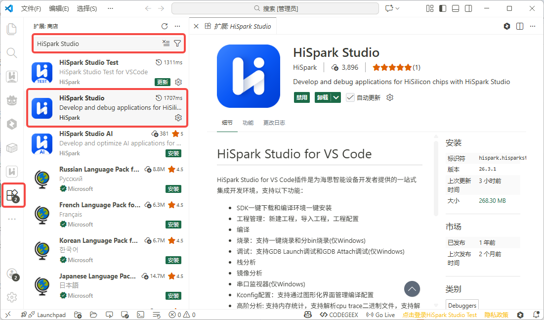Open the extensions filter menu

point(177,44)
